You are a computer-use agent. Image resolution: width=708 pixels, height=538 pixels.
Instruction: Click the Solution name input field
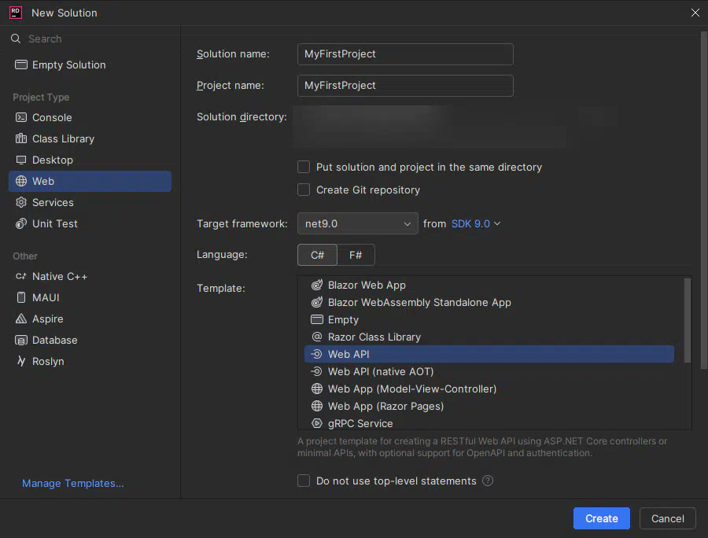click(x=405, y=54)
